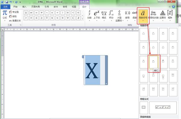Pick the a²=b²+c² boxed formula
The image size is (181, 119).
(163, 108)
